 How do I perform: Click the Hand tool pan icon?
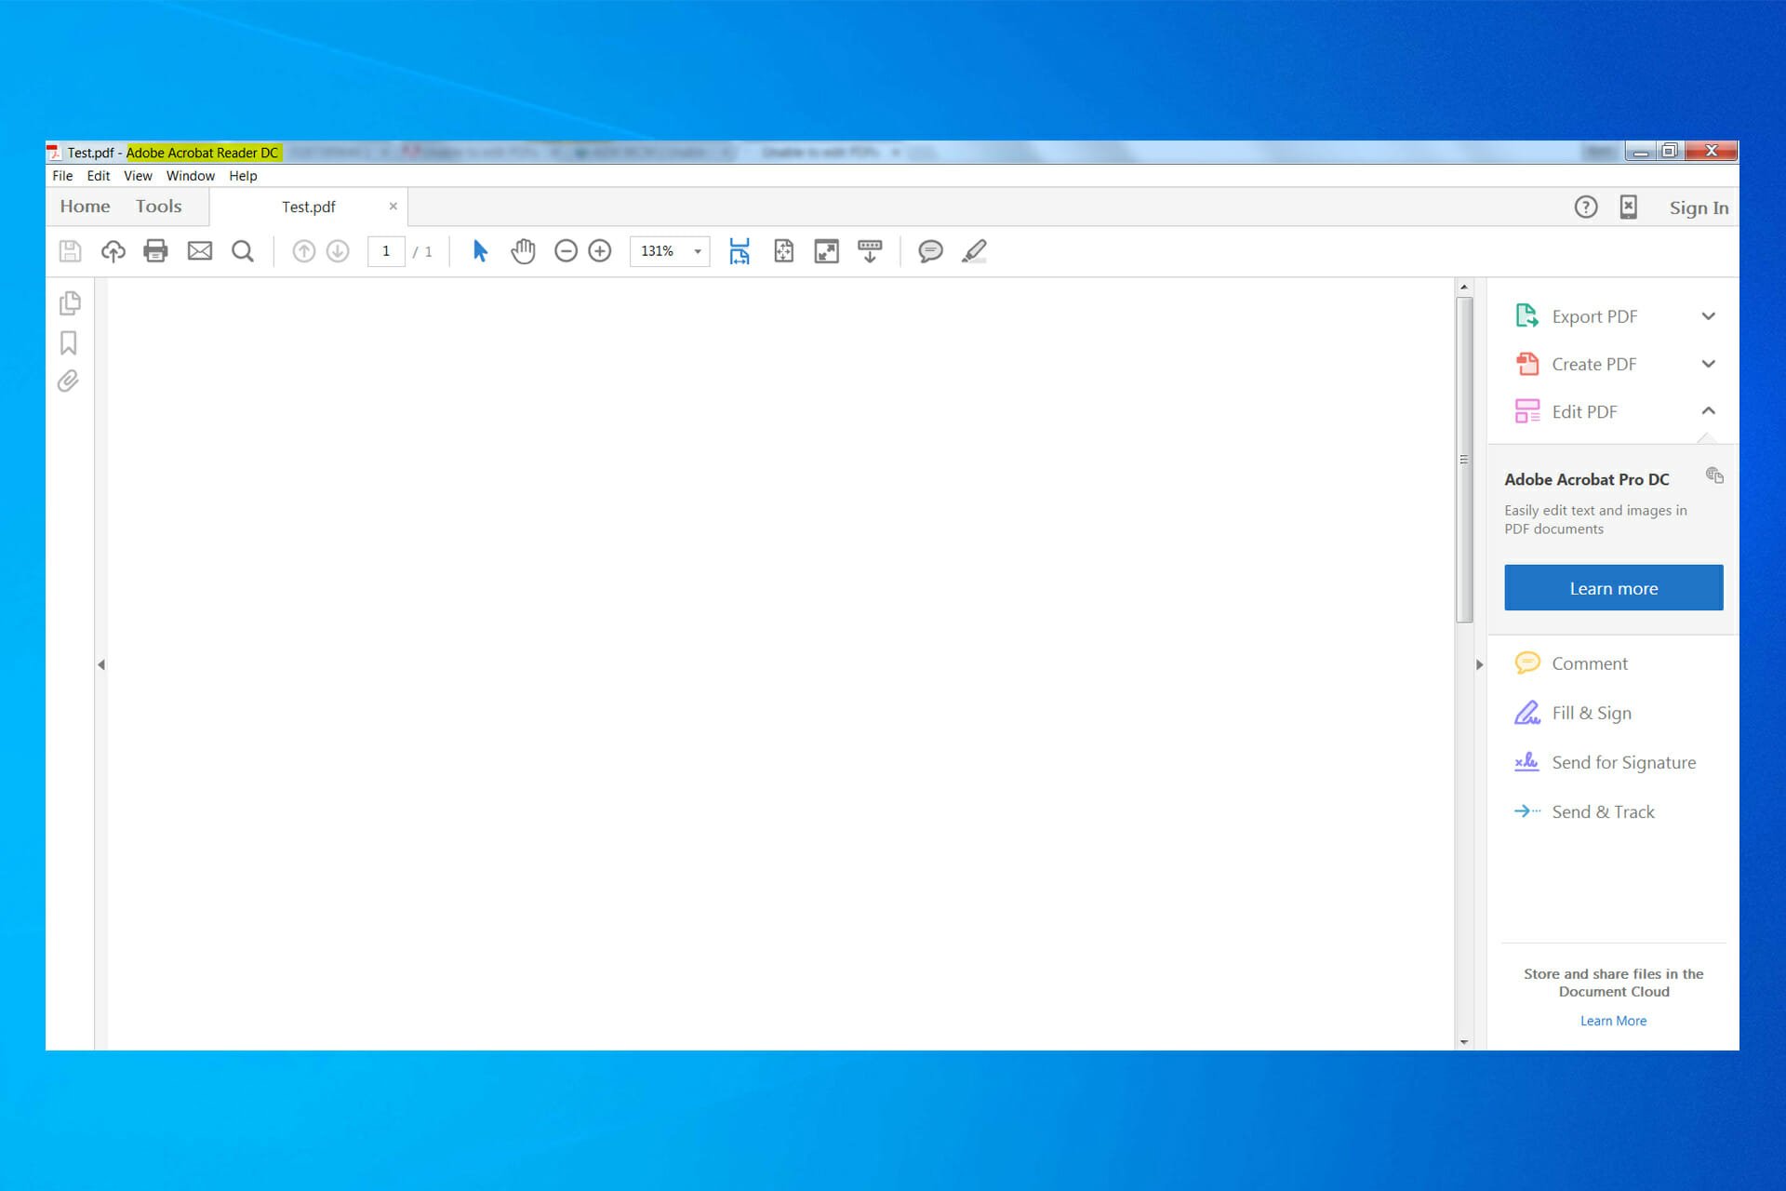[x=522, y=250]
